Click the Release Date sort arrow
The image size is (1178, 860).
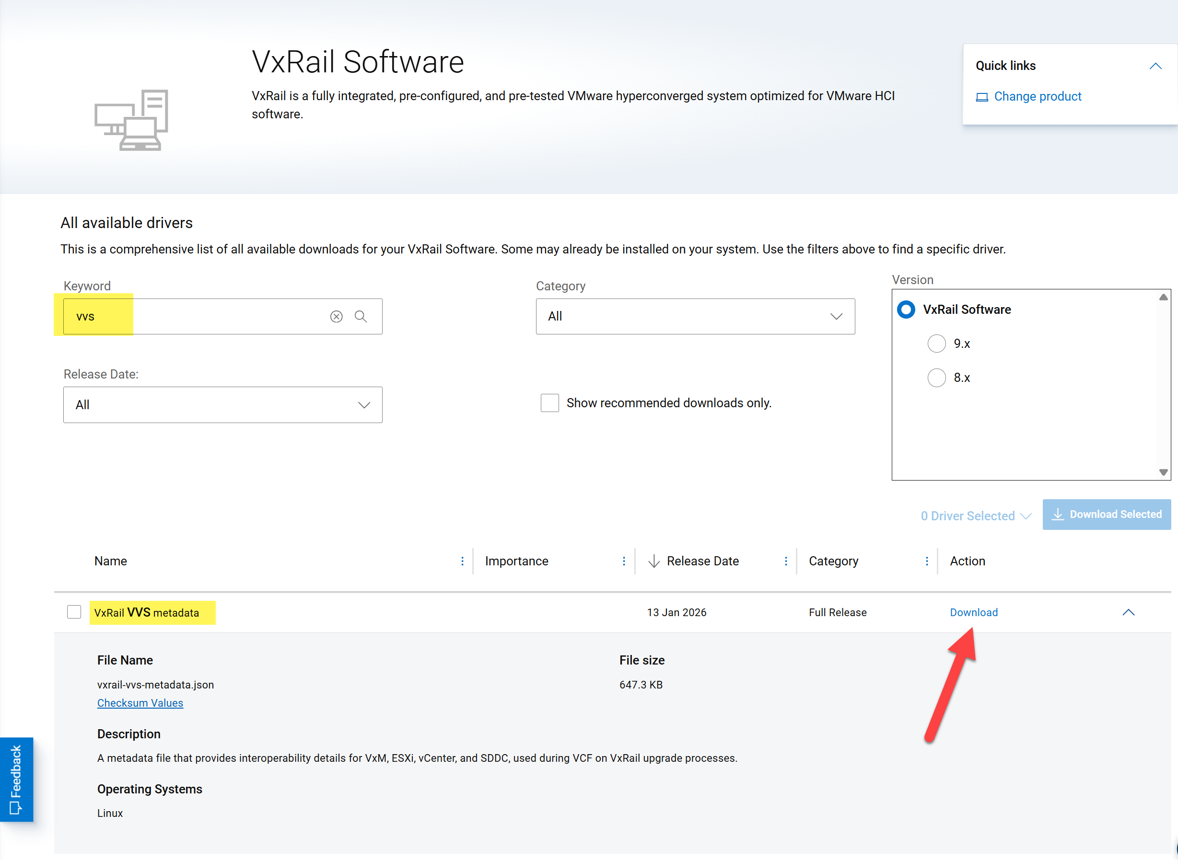pos(654,561)
